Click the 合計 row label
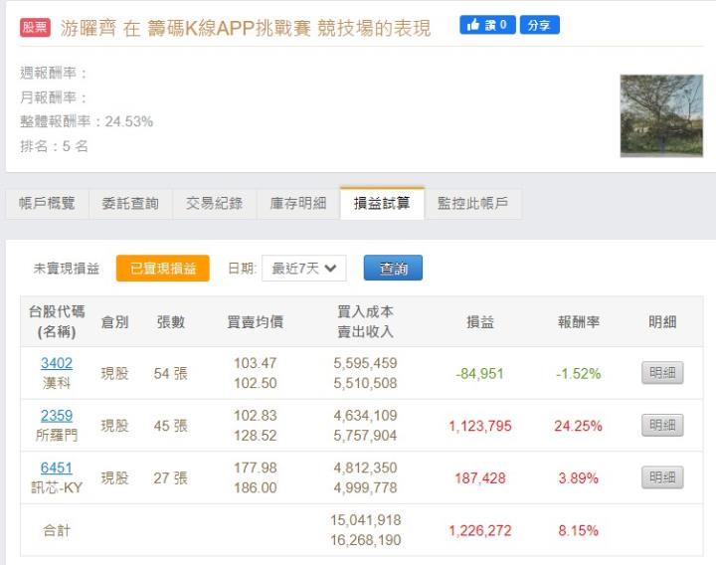 (x=57, y=531)
